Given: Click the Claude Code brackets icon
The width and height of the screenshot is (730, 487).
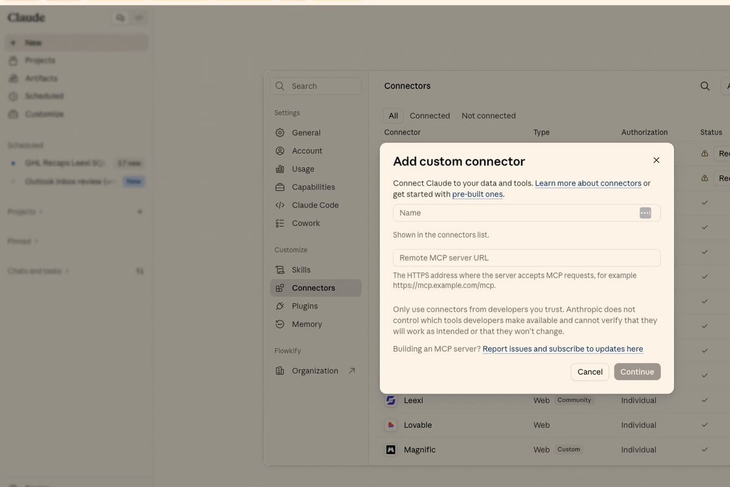Looking at the screenshot, I should [280, 206].
